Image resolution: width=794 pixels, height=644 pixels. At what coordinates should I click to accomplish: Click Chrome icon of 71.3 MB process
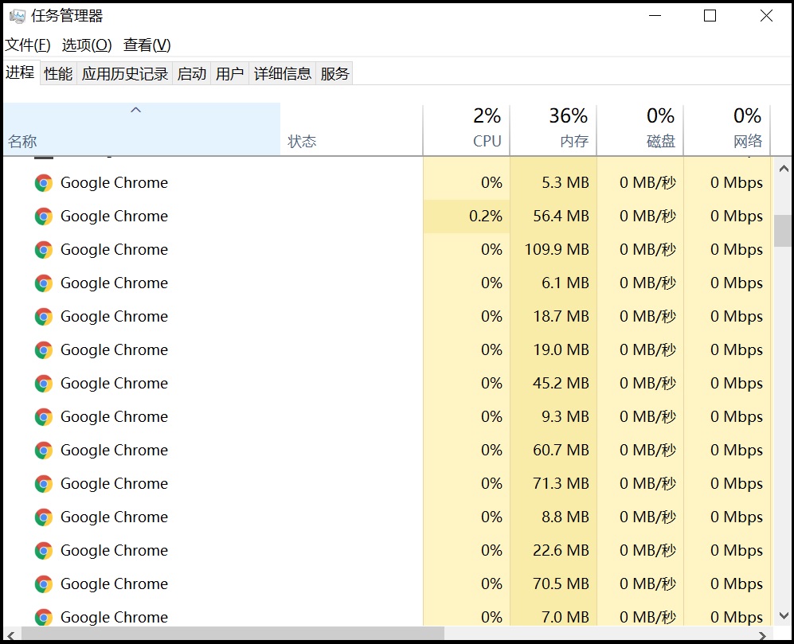(44, 484)
